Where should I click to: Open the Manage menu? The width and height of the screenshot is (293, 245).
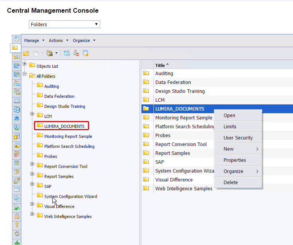coord(34,40)
